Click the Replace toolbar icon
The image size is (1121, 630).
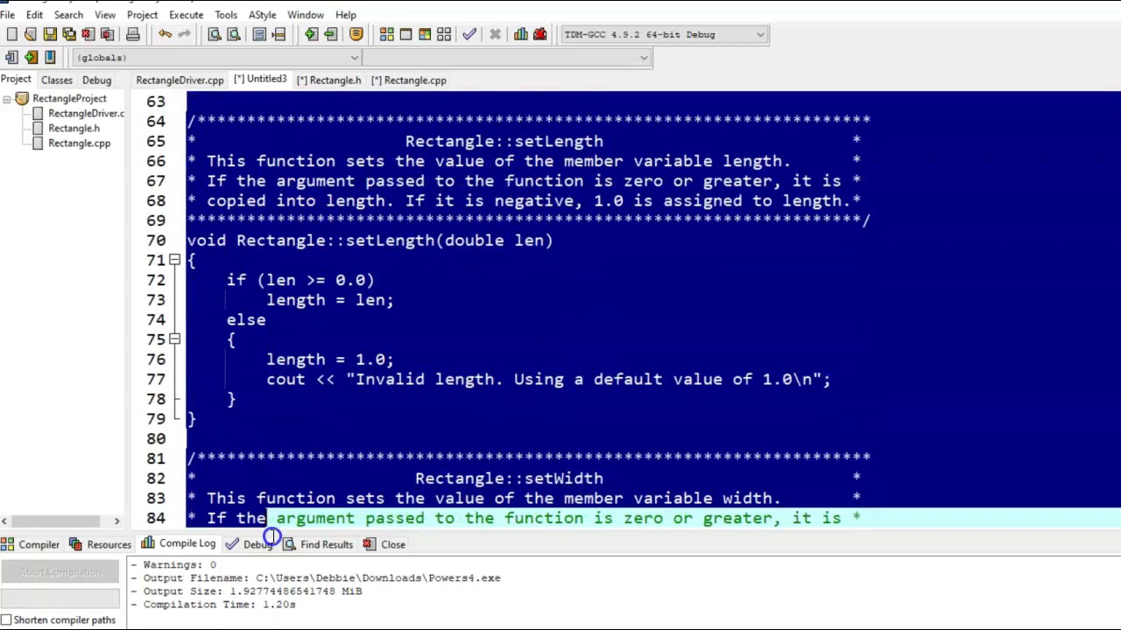234,34
